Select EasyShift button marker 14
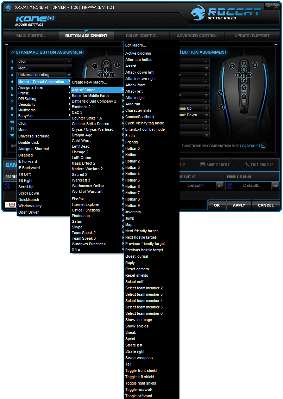The height and width of the screenshot is (399, 283). coord(255,65)
